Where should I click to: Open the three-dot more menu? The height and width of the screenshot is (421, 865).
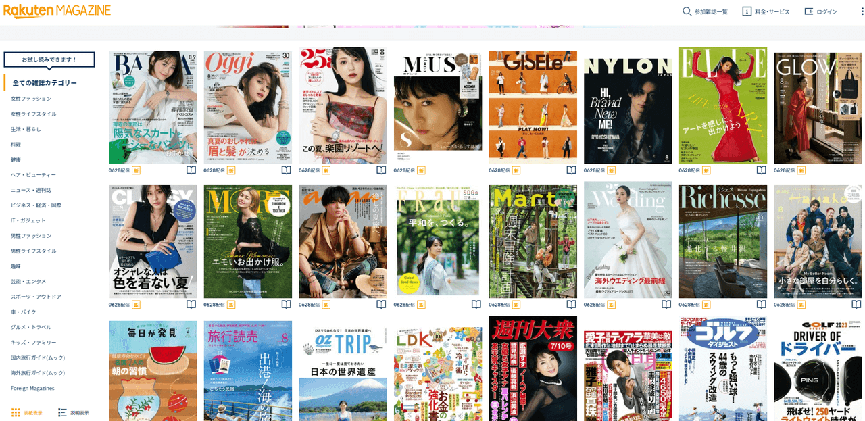858,11
